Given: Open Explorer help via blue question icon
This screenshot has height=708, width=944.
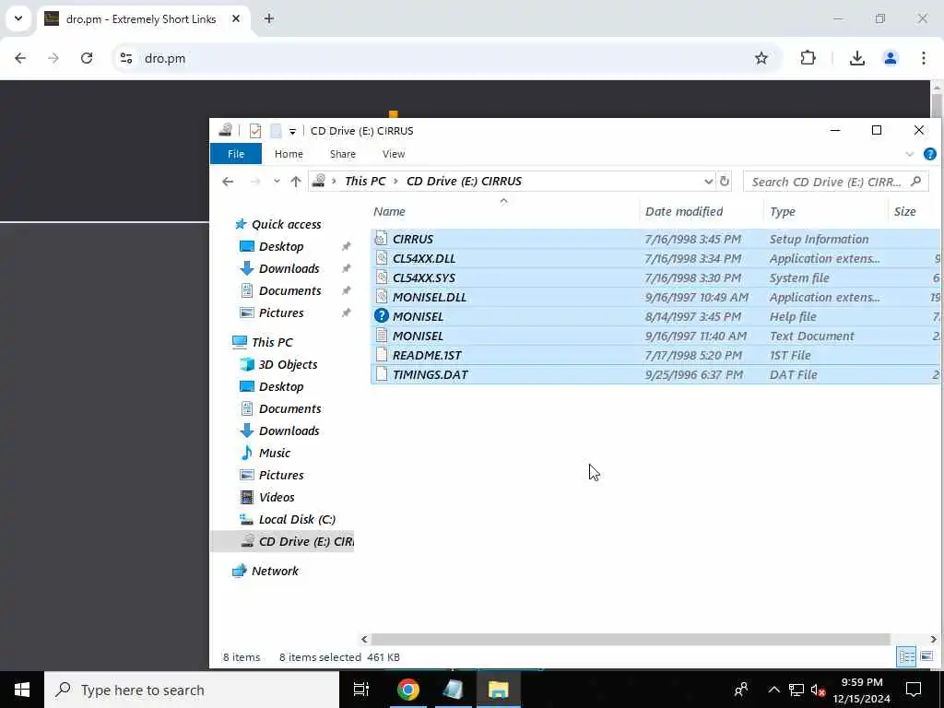Looking at the screenshot, I should (930, 154).
